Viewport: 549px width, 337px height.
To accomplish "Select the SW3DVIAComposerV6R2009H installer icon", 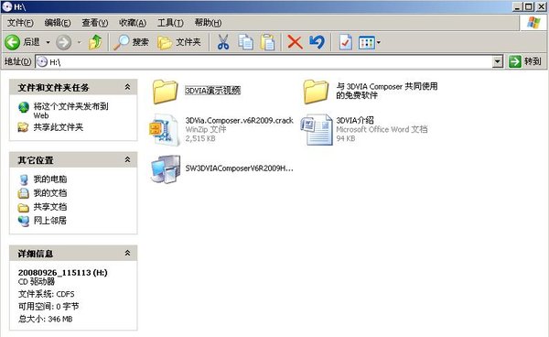I will coord(166,169).
